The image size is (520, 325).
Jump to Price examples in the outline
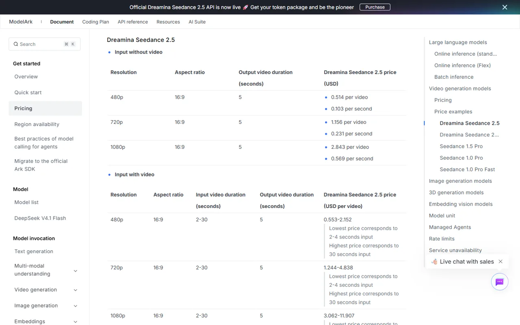tap(453, 112)
